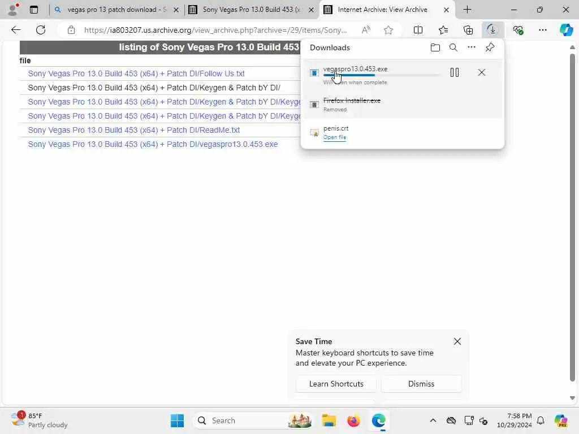Click the listing of Sony Vegas Pro heading
Viewport: 579px width, 434px height.
[209, 47]
